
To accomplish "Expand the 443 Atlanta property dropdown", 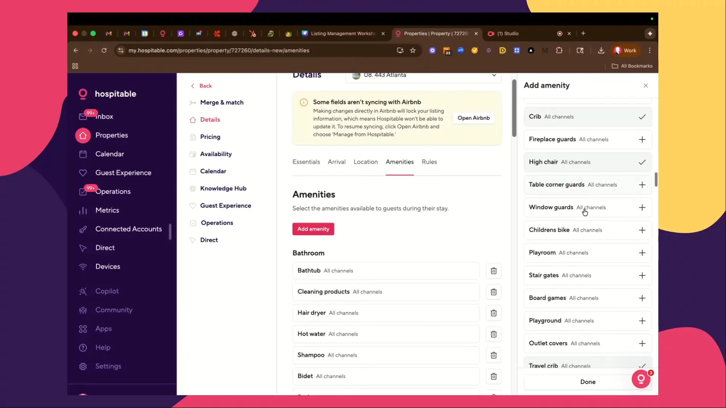I will click(494, 75).
